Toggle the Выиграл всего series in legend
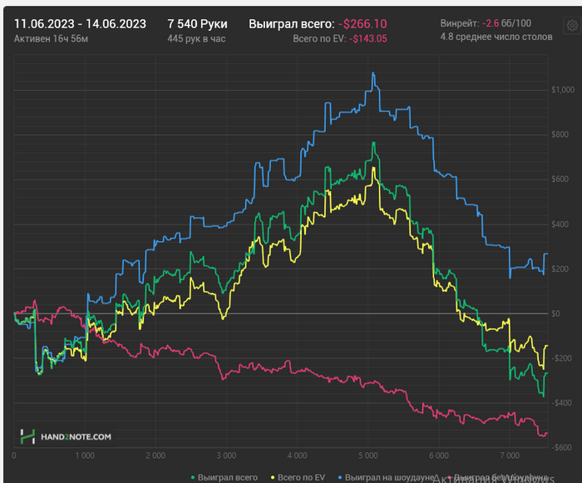582x483 pixels. 228,478
